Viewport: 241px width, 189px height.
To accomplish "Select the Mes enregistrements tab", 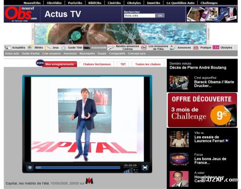I will click(60, 64).
